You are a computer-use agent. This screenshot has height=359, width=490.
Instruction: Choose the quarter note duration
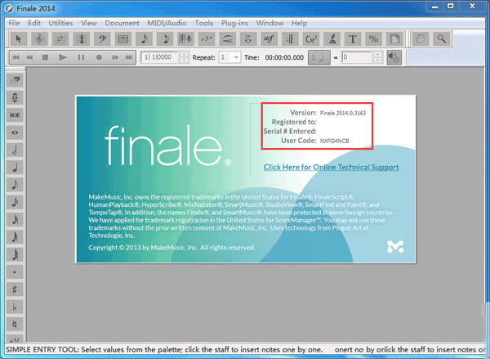(x=15, y=168)
